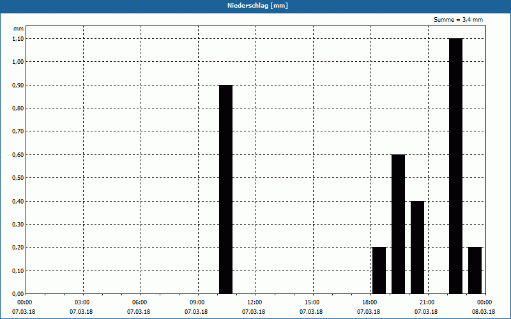Viewport: 511px width, 319px height.
Task: Click the 0,60 y-axis value
Action: [x=18, y=155]
